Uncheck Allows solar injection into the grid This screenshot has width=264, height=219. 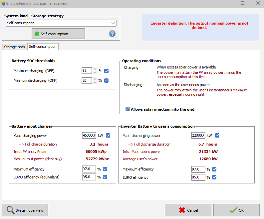tap(128, 109)
